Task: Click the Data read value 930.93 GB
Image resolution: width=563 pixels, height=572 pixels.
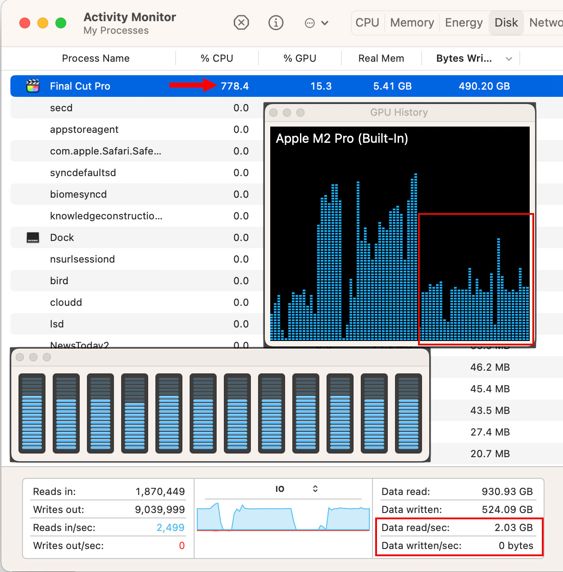Action: click(507, 491)
